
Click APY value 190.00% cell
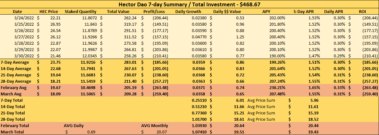coord(278,55)
